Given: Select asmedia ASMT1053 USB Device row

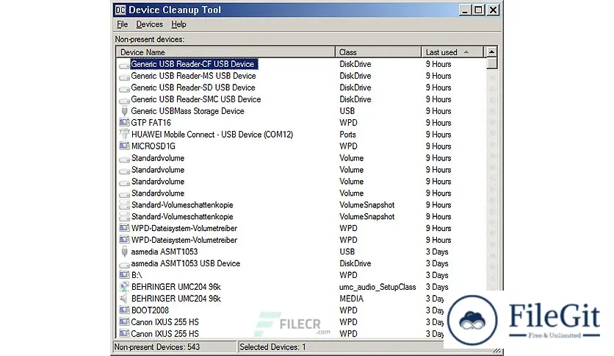Looking at the screenshot, I should tap(186, 263).
